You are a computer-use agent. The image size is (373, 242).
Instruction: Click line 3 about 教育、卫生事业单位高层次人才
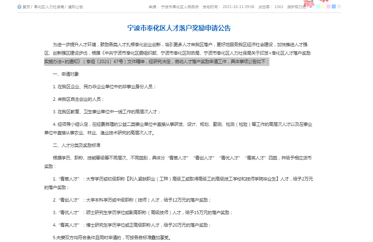[106, 112]
